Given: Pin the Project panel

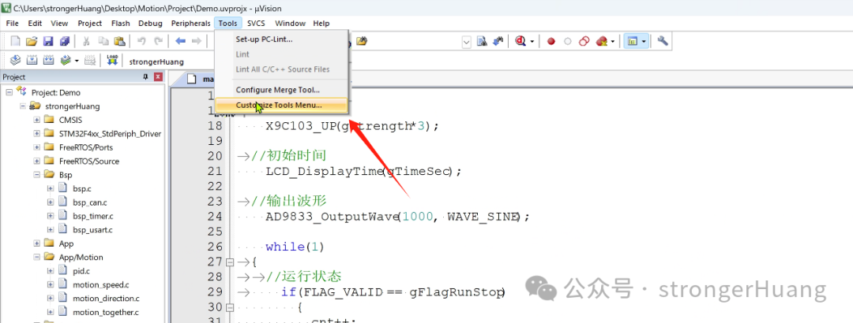Looking at the screenshot, I should point(145,77).
